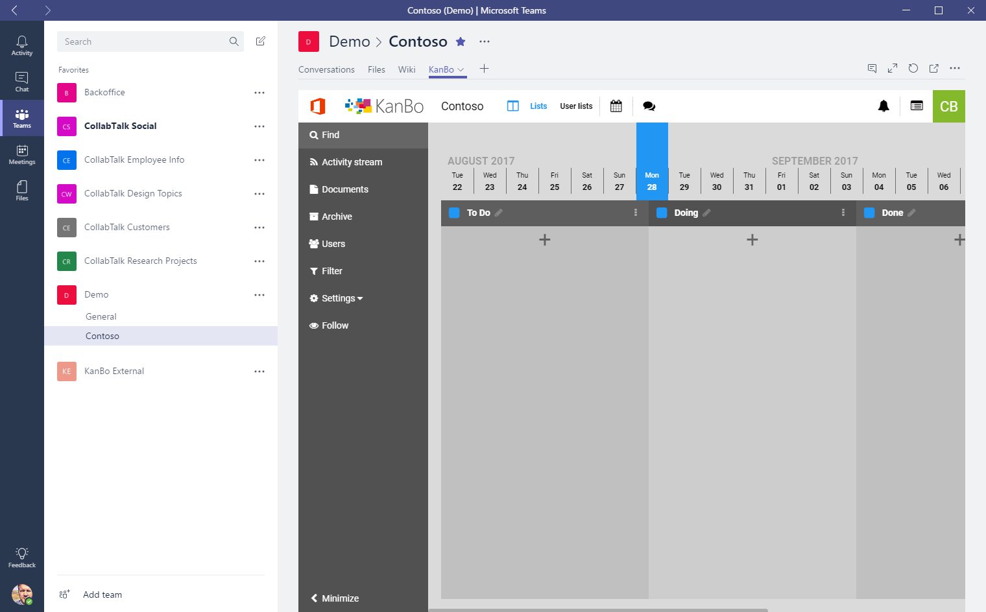This screenshot has width=986, height=612.
Task: Open the KanBo Archive
Action: pyautogui.click(x=337, y=217)
